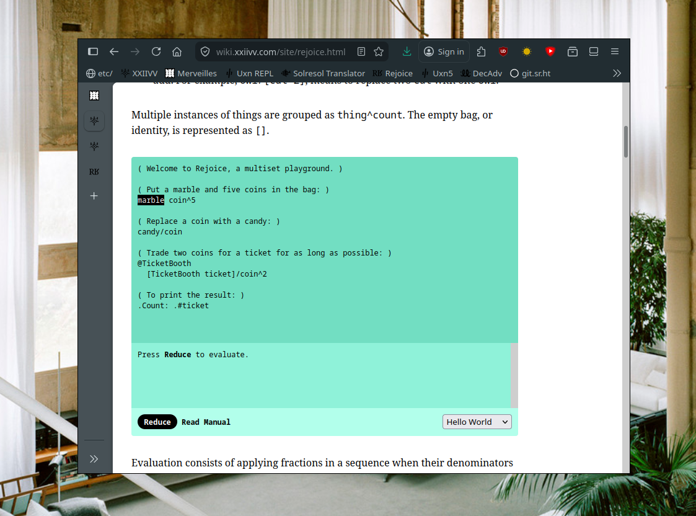Open the Extensions puzzle-piece menu

coord(481,51)
